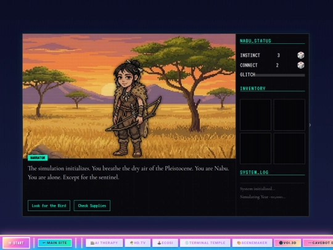Select the NABU_STATUS heading
Screen dimensions: 333x250
255,41
